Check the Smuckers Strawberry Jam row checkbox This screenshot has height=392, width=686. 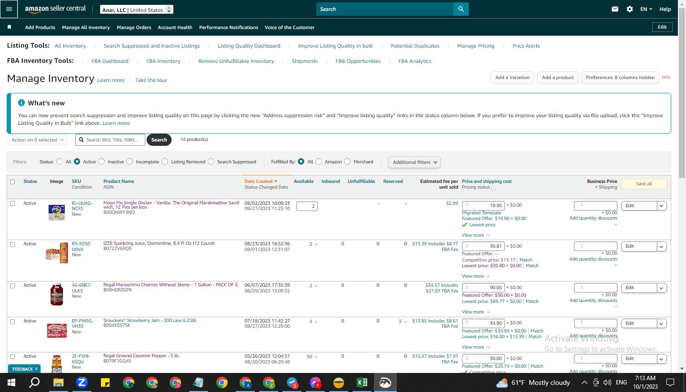click(12, 321)
